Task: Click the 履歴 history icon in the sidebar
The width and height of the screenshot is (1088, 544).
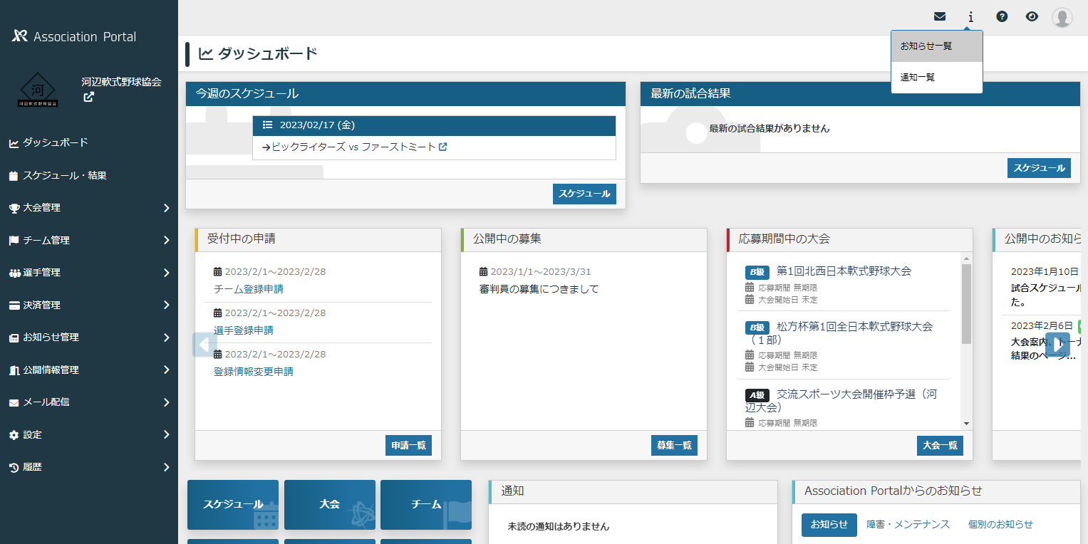Action: pos(16,467)
